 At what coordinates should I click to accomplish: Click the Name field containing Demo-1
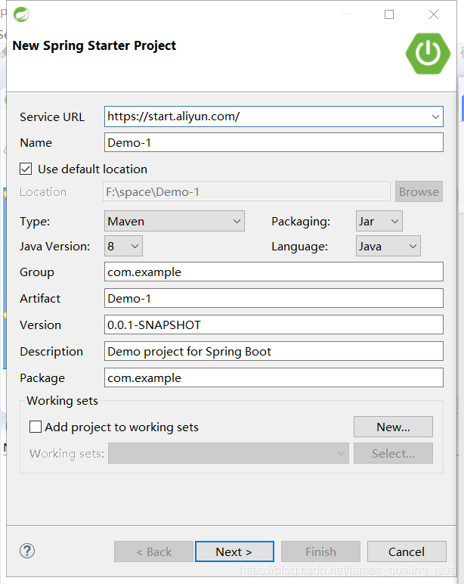click(274, 143)
